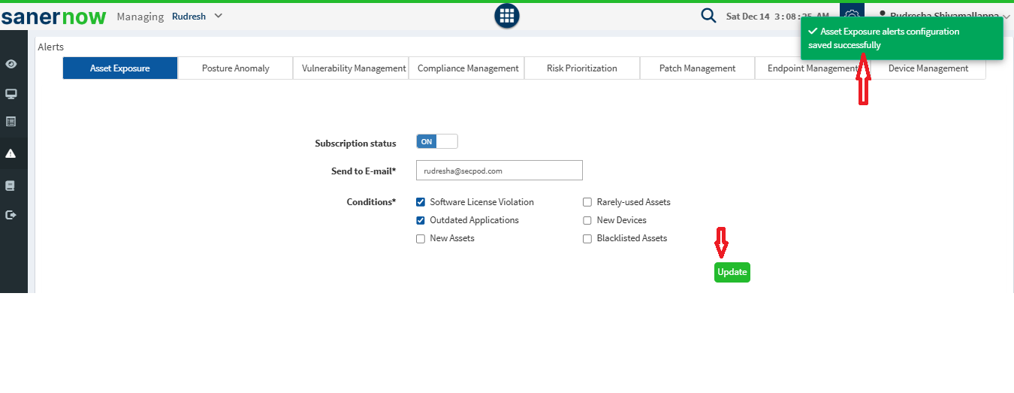Click the search magnifier icon
Image resolution: width=1014 pixels, height=393 pixels.
pyautogui.click(x=708, y=16)
